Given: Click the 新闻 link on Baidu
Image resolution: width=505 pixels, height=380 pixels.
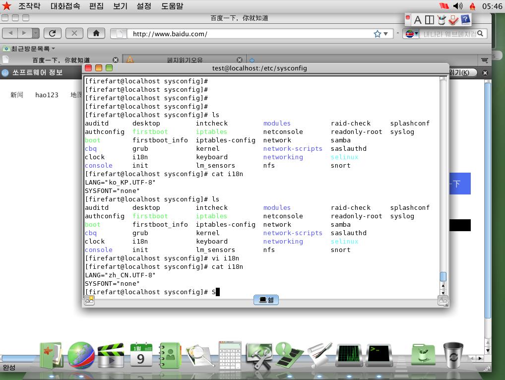Looking at the screenshot, I should click(17, 95).
